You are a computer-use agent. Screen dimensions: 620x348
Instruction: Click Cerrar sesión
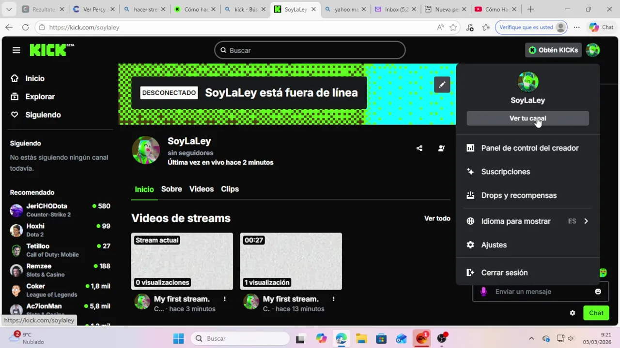pyautogui.click(x=527, y=273)
